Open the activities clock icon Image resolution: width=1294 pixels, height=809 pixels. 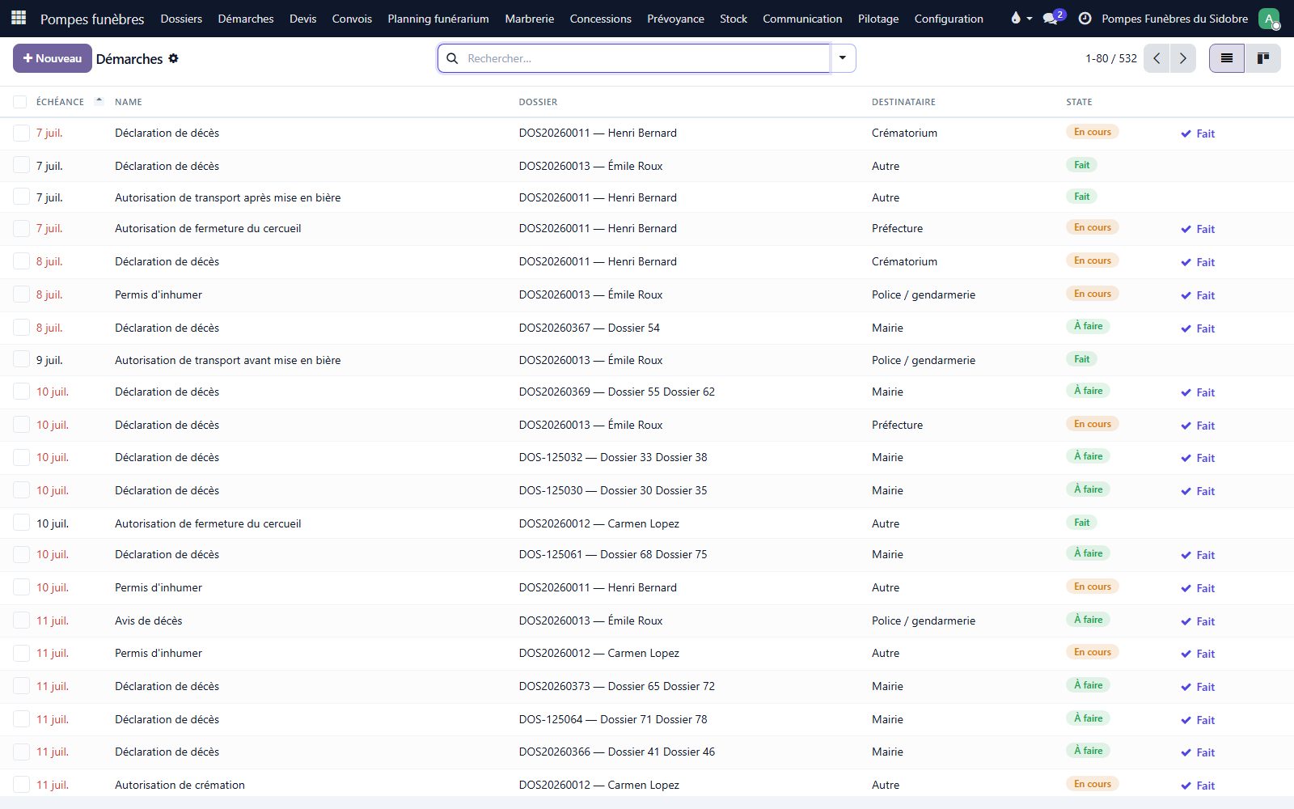tap(1085, 18)
